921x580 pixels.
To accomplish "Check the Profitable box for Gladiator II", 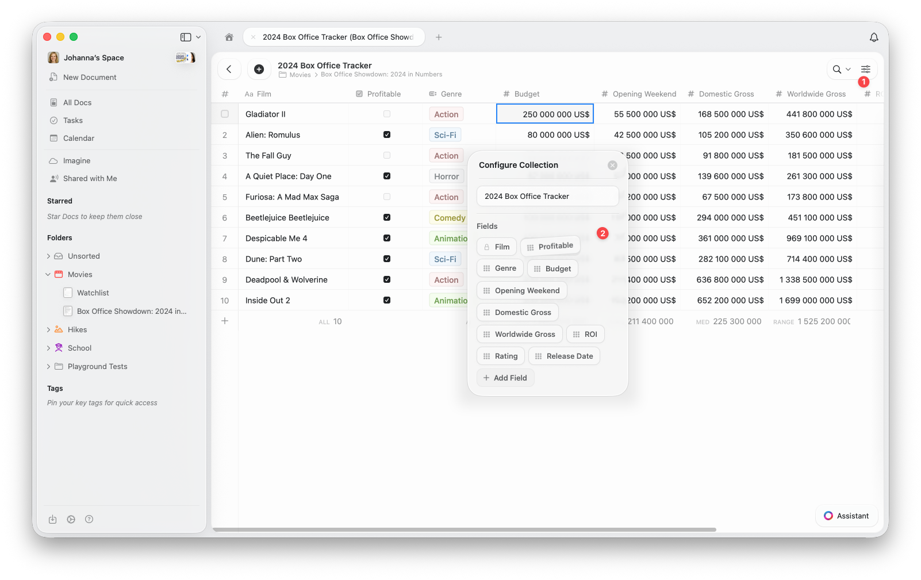I will pyautogui.click(x=387, y=114).
